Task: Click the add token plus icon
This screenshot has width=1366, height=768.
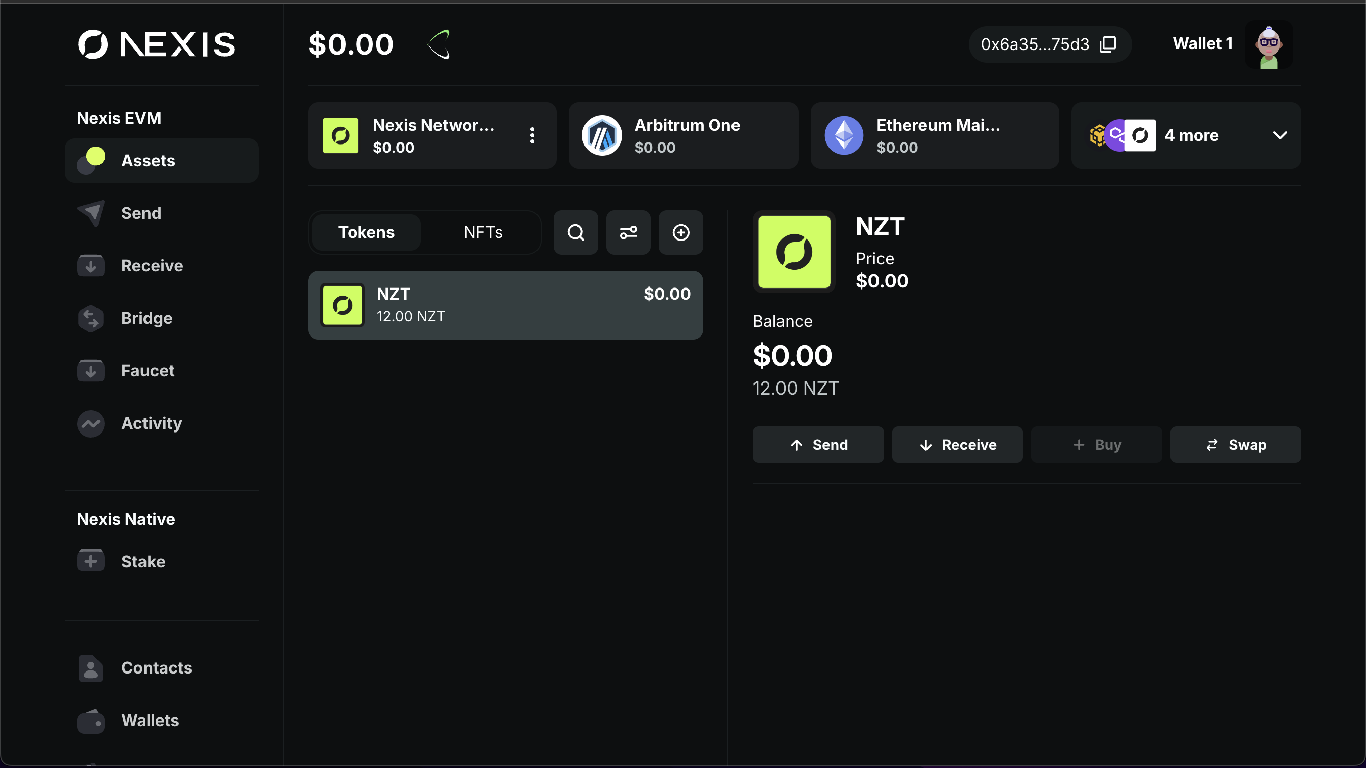Action: (x=680, y=232)
